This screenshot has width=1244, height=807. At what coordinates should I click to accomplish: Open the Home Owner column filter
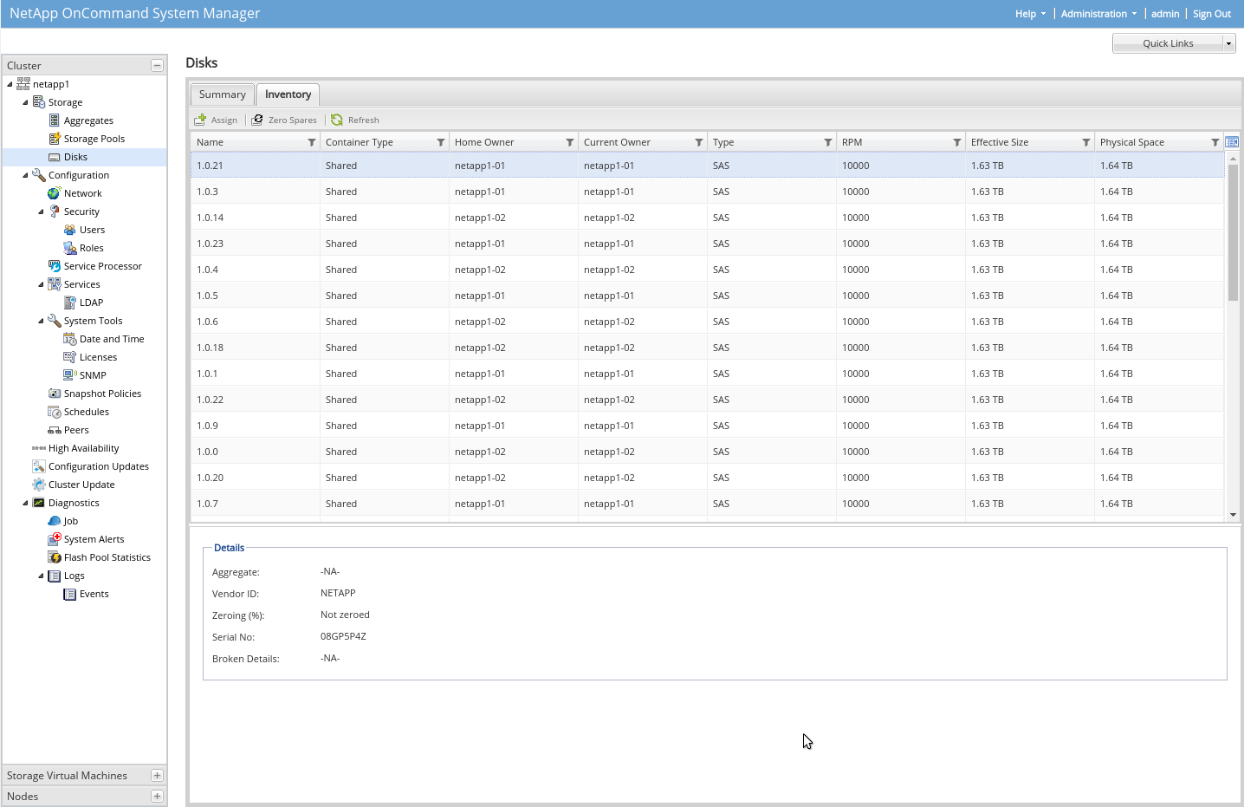570,142
